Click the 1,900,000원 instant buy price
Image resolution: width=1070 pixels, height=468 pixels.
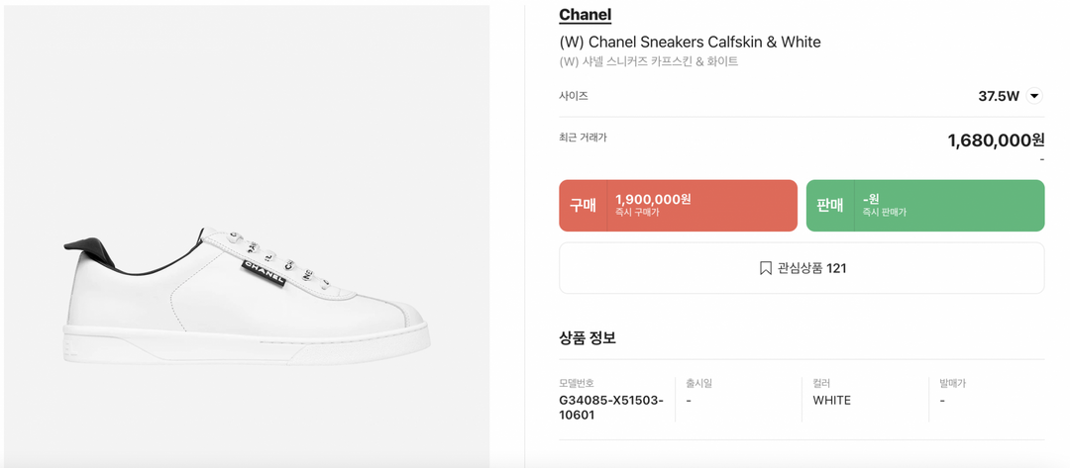(x=653, y=200)
